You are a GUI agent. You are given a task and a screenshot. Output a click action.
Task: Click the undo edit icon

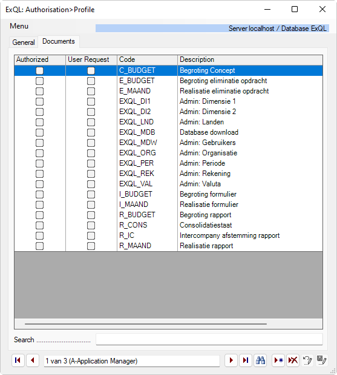pos(307,360)
